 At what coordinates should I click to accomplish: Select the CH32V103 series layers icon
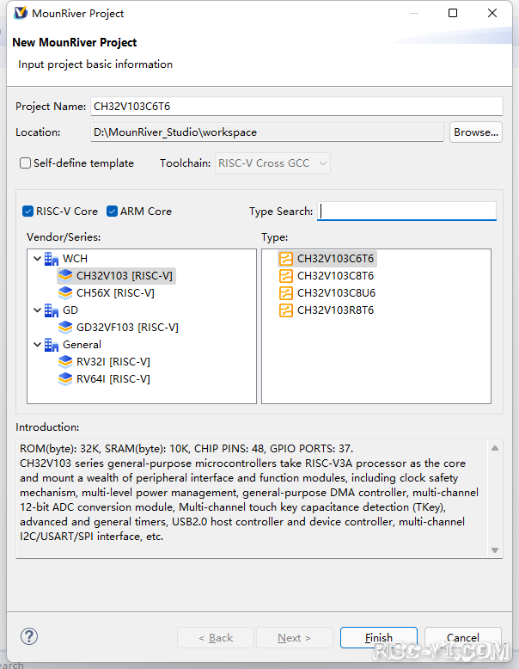[64, 276]
